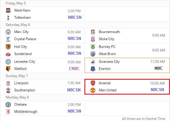Click the Watford club crest
Viewport: 170px width, 122px height.
(8, 69)
